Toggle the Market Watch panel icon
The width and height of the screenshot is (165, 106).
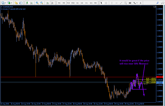tap(21, 3)
